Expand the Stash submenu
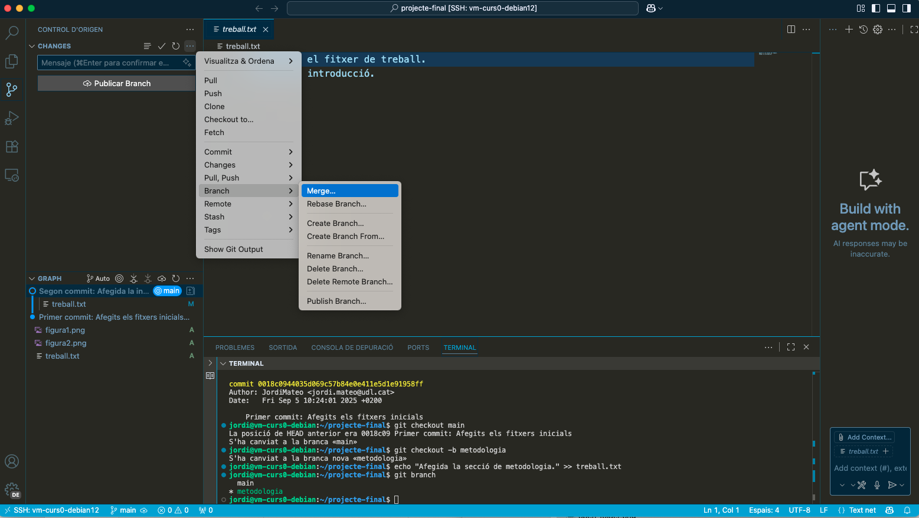The height and width of the screenshot is (518, 919). (248, 217)
